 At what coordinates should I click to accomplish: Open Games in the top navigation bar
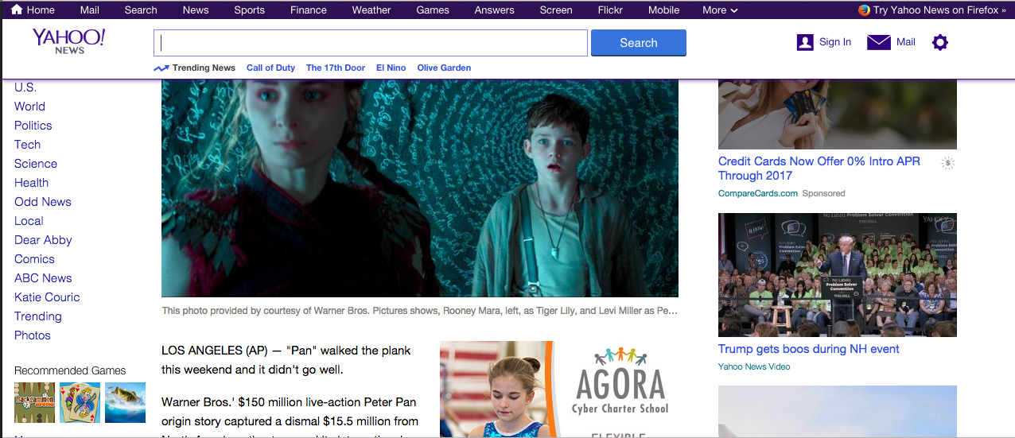point(433,10)
